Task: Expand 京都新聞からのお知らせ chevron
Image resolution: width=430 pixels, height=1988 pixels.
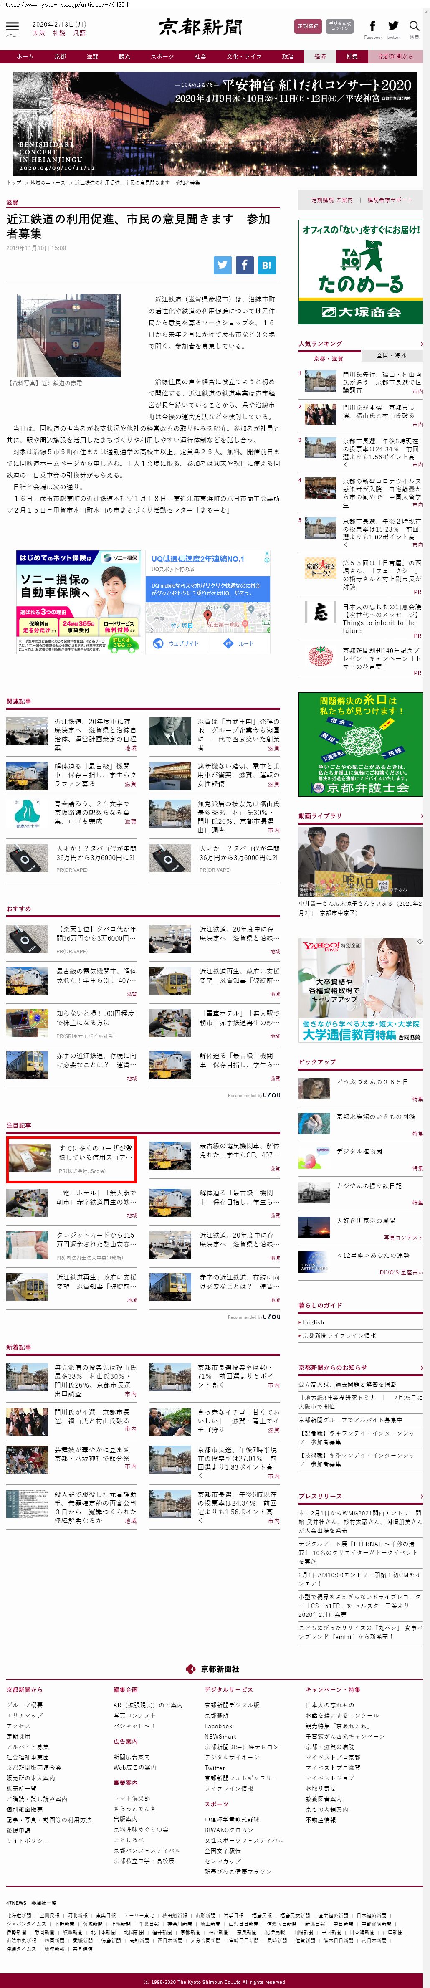Action: pos(421,1368)
